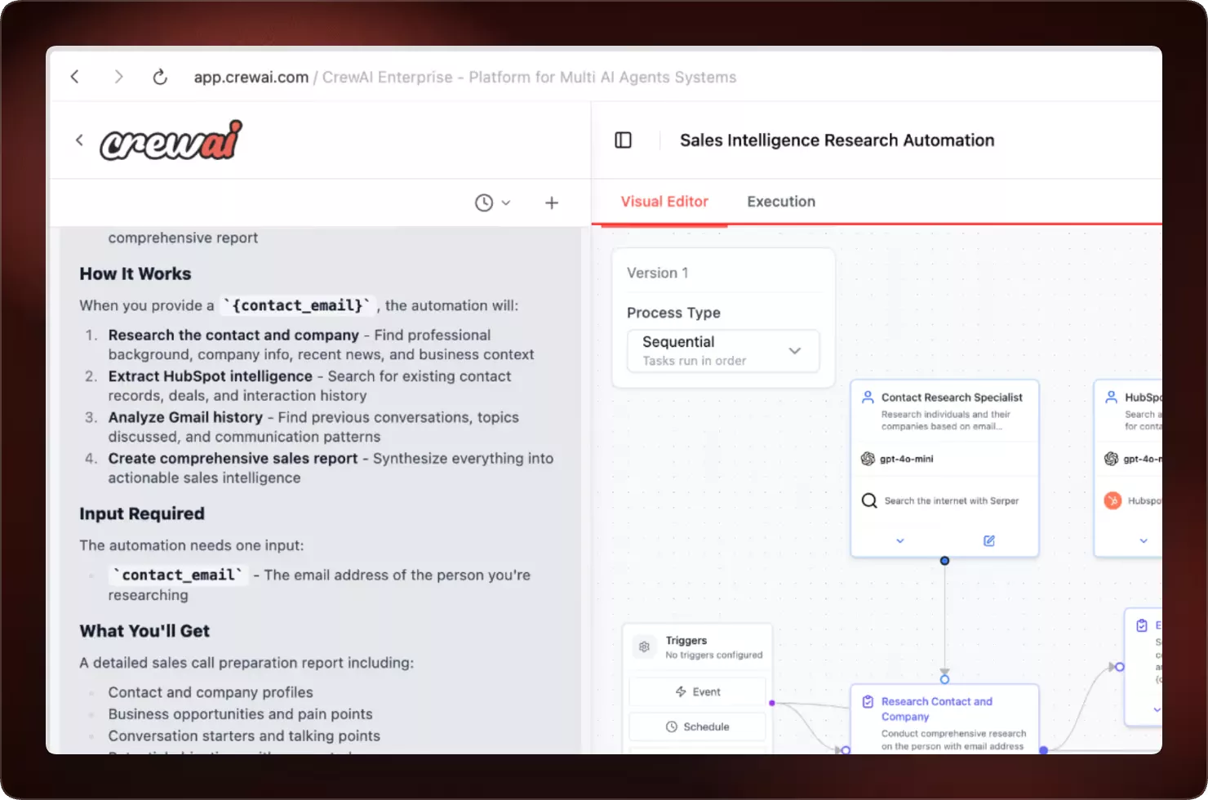Screen dimensions: 1208x800
Task: Click the CrewAI logo
Action: coord(171,140)
